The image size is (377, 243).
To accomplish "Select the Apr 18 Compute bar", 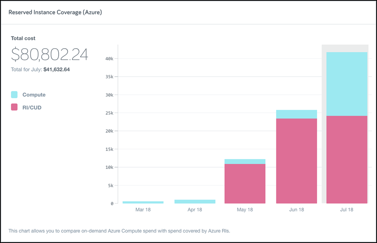I will pyautogui.click(x=195, y=202).
